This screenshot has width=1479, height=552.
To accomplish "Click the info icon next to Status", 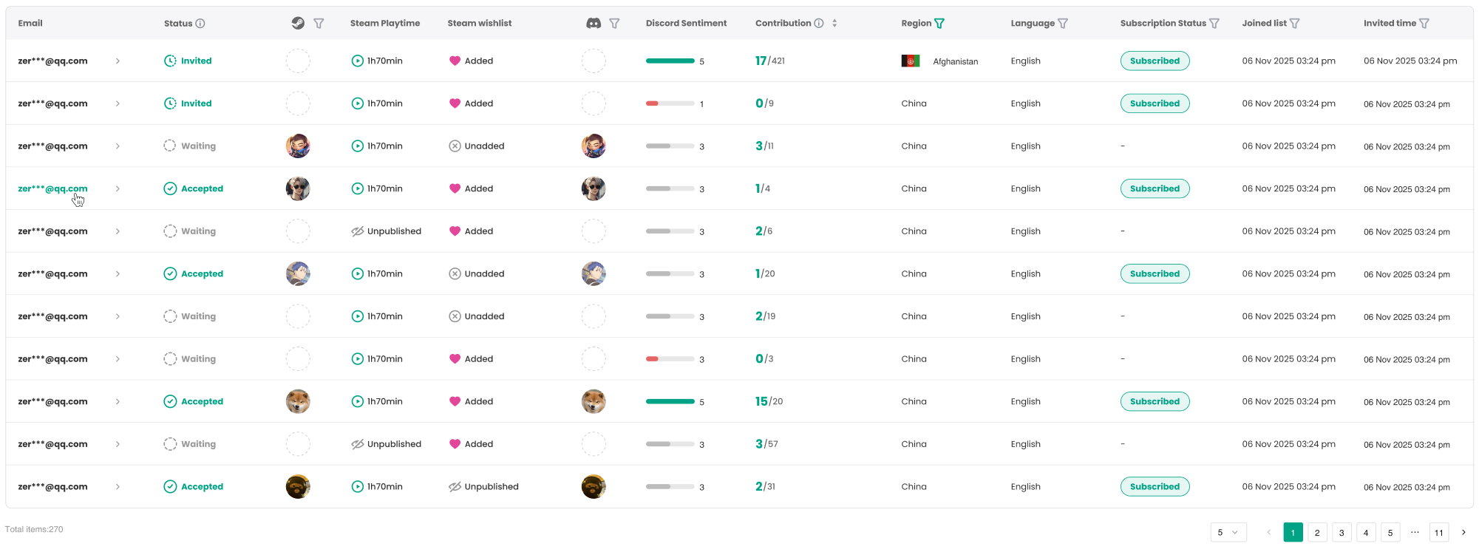I will click(200, 23).
